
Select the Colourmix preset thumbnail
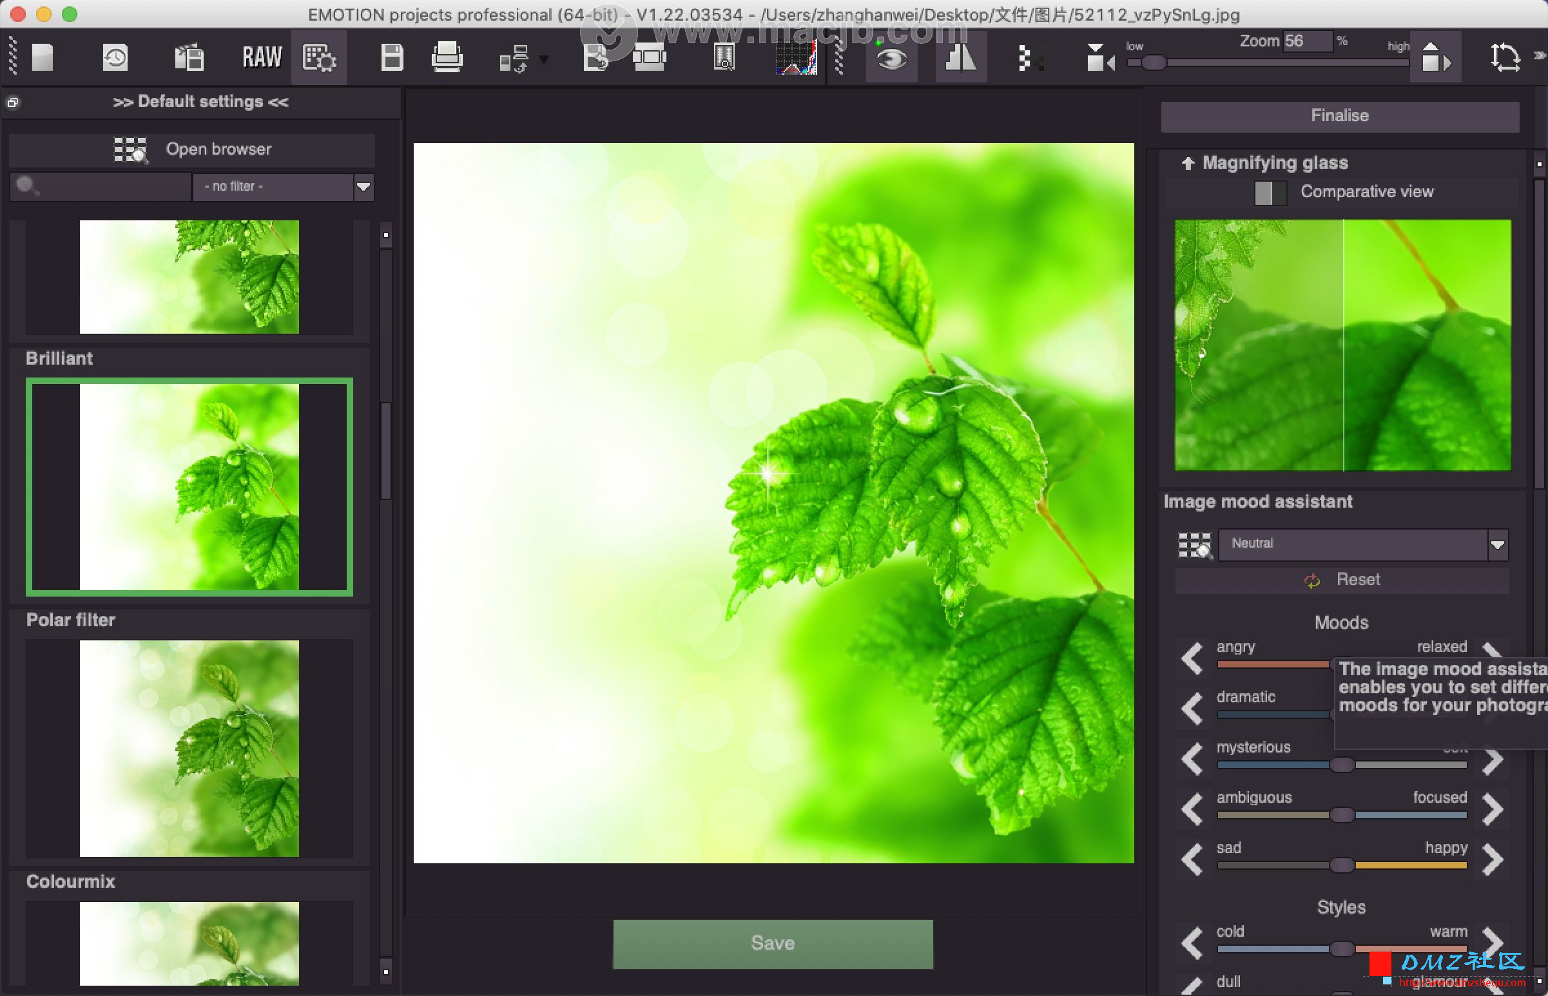(x=189, y=943)
